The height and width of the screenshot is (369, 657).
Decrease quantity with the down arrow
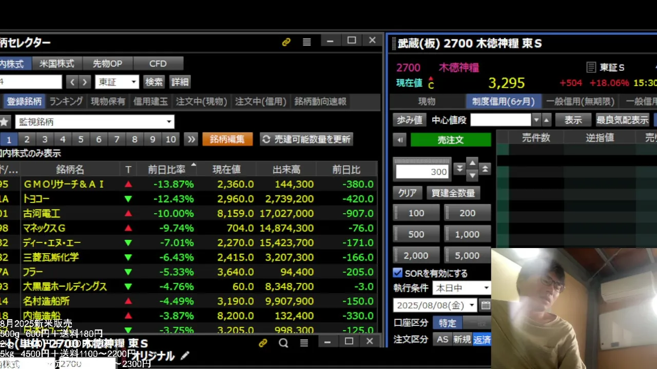472,175
